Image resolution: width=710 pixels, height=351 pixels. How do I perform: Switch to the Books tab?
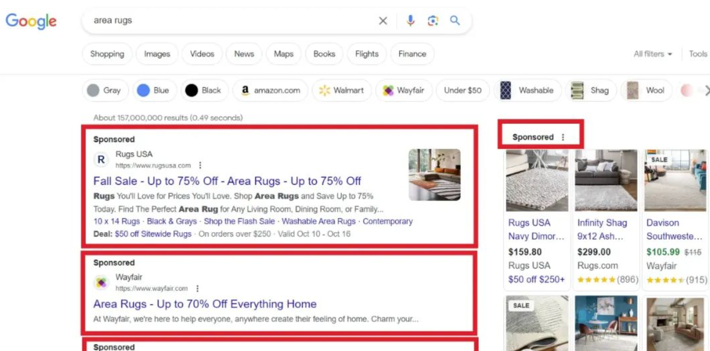[324, 54]
